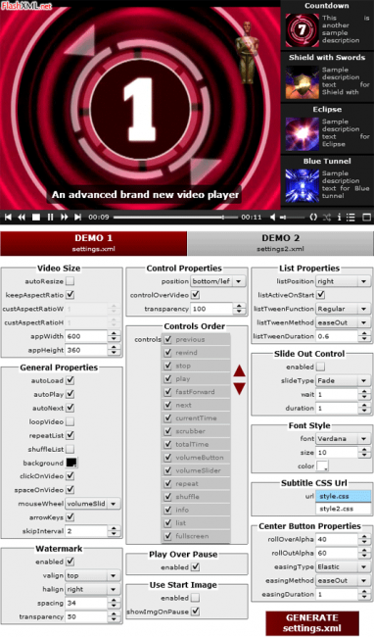The image size is (374, 637).
Task: Decrease Slide Out wait with stepper down arrow
Action: tap(364, 397)
